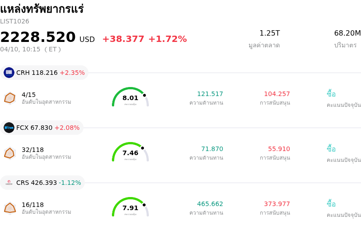Click the 1.25T market cap value
The image size is (361, 225).
(269, 33)
